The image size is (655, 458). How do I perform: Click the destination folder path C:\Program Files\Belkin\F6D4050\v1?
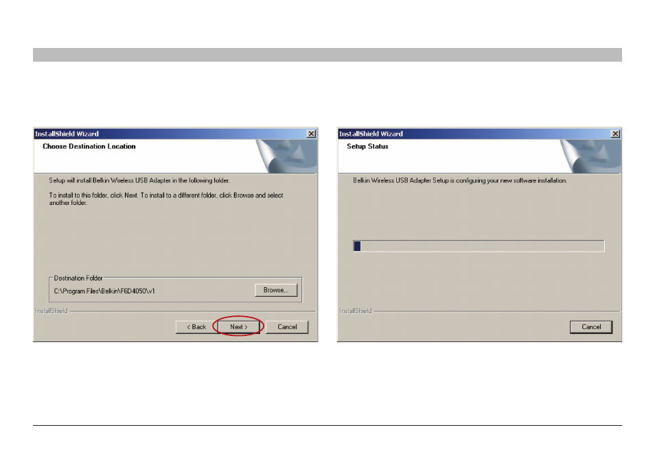point(104,291)
